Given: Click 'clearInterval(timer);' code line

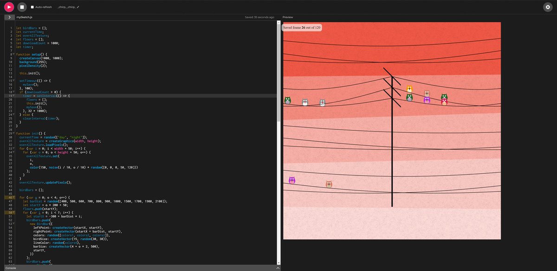Looking at the screenshot, I should (41, 119).
